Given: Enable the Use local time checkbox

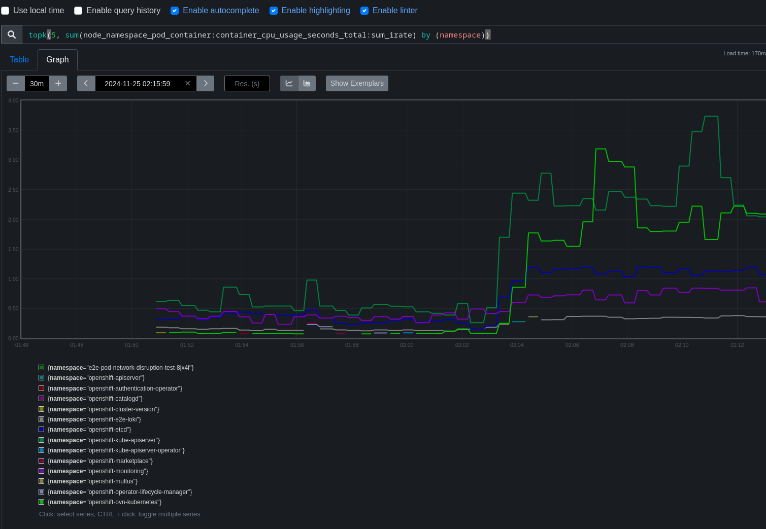Looking at the screenshot, I should click(x=6, y=11).
